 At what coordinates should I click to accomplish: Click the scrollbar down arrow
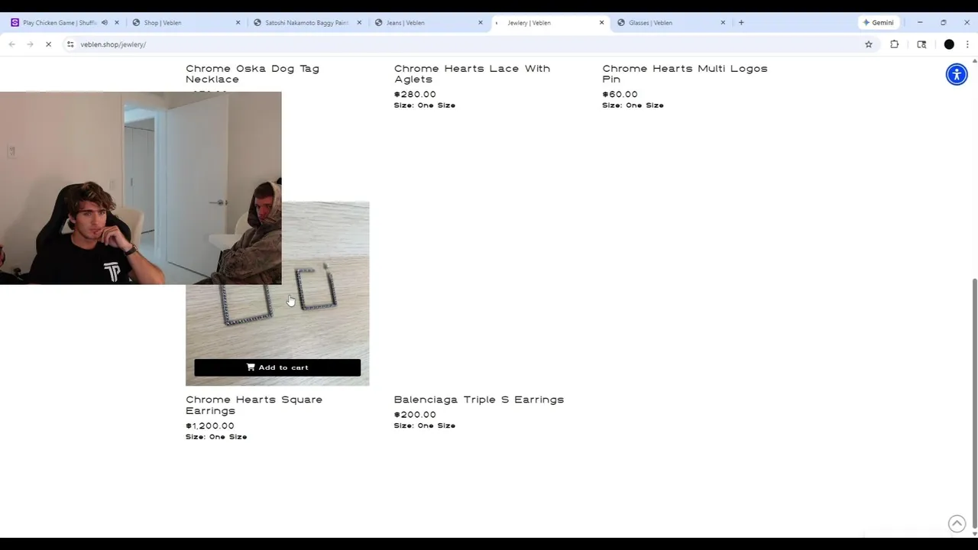tap(974, 533)
